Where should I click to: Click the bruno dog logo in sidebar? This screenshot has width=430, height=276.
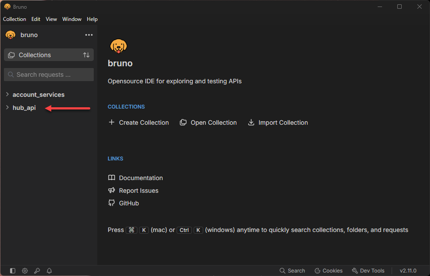[10, 35]
